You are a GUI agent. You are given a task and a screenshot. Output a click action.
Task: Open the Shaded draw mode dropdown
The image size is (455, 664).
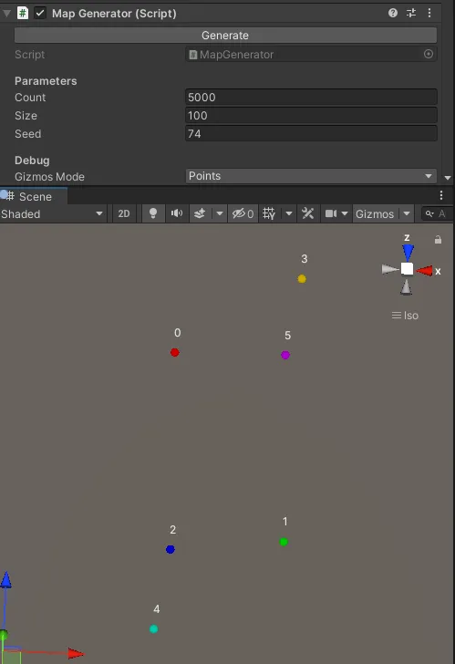pos(53,213)
